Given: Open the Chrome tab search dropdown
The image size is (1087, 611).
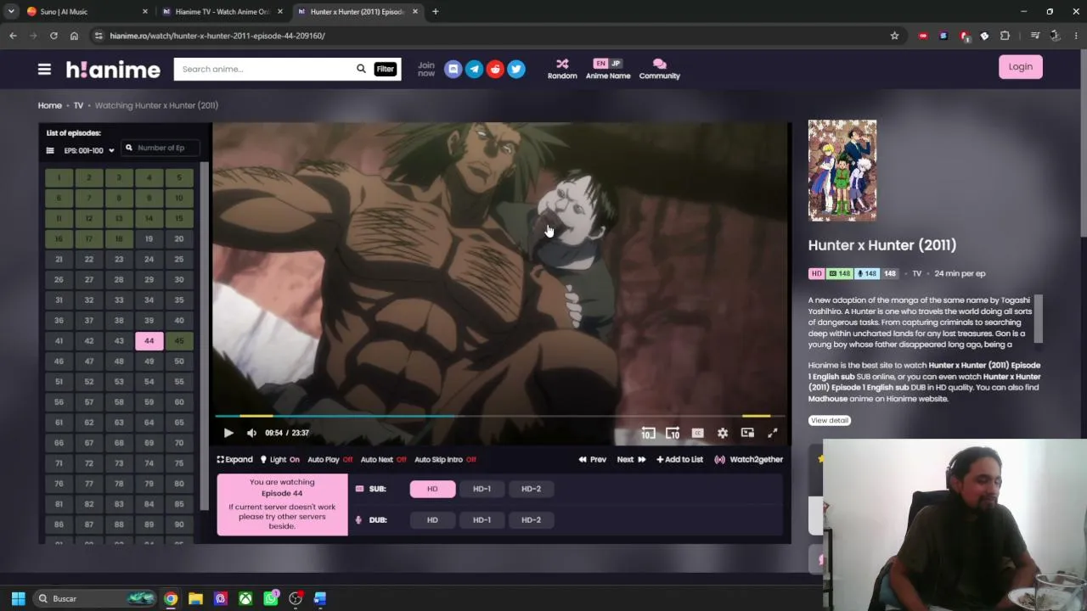Looking at the screenshot, I should pos(11,12).
